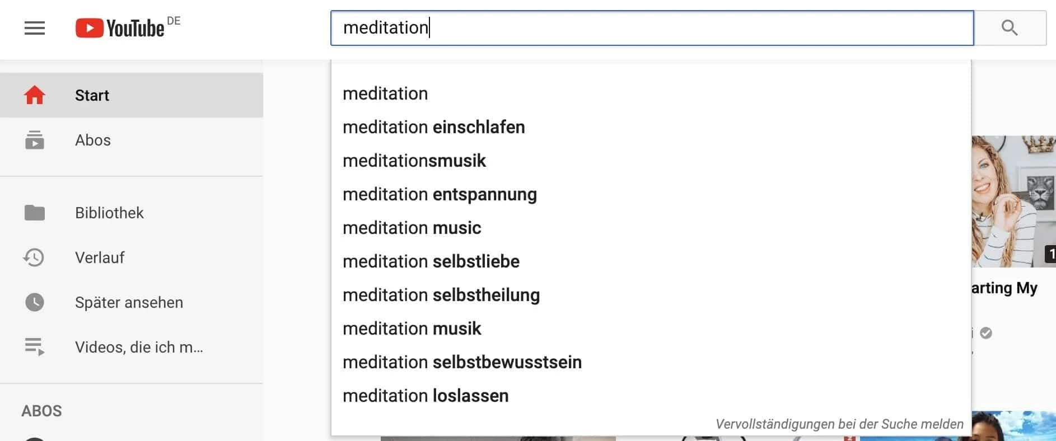Click the Bibliothek folder icon
The image size is (1056, 441).
tap(35, 213)
